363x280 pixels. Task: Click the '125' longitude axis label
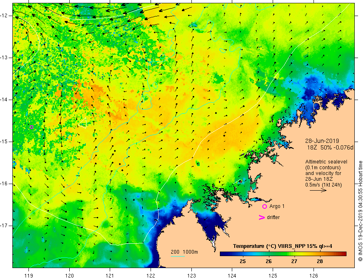[x=273, y=275]
